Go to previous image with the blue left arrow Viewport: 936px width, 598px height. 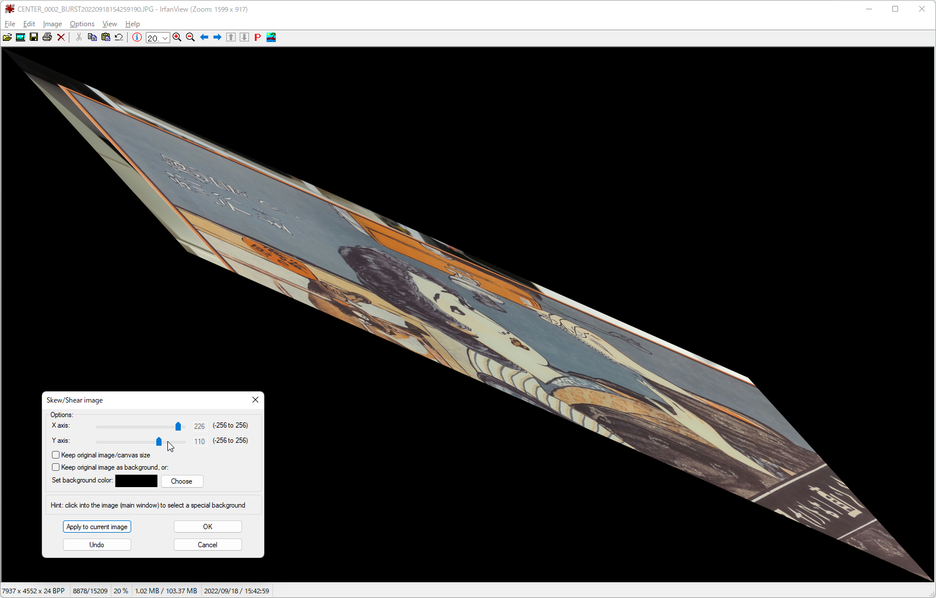click(204, 37)
